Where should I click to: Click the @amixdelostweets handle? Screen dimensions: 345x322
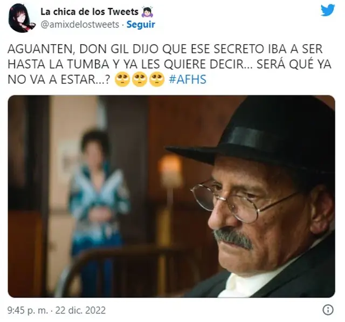[80, 24]
